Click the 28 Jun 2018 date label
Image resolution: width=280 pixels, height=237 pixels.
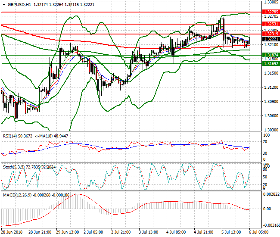coord(12,232)
